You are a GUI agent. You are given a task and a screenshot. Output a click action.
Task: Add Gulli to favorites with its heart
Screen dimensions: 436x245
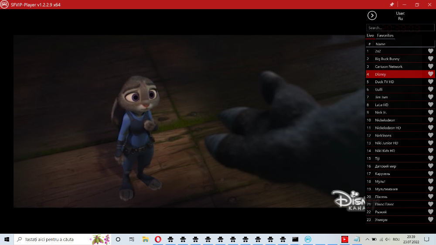coord(430,89)
